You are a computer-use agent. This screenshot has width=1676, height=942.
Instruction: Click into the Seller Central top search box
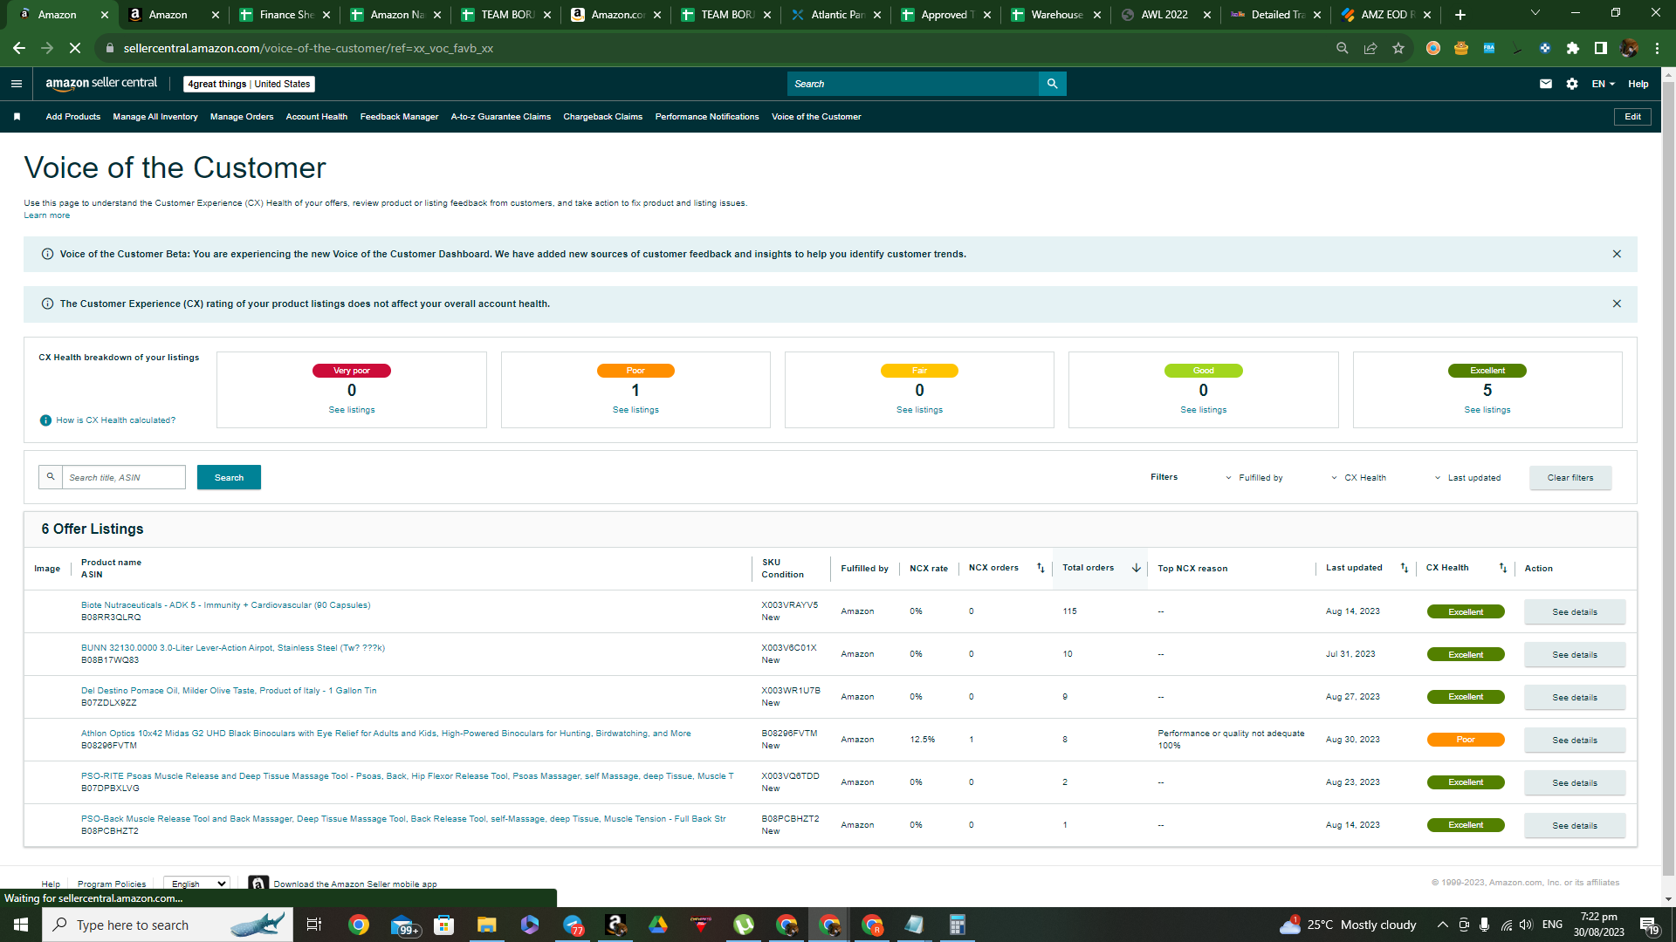tap(913, 84)
